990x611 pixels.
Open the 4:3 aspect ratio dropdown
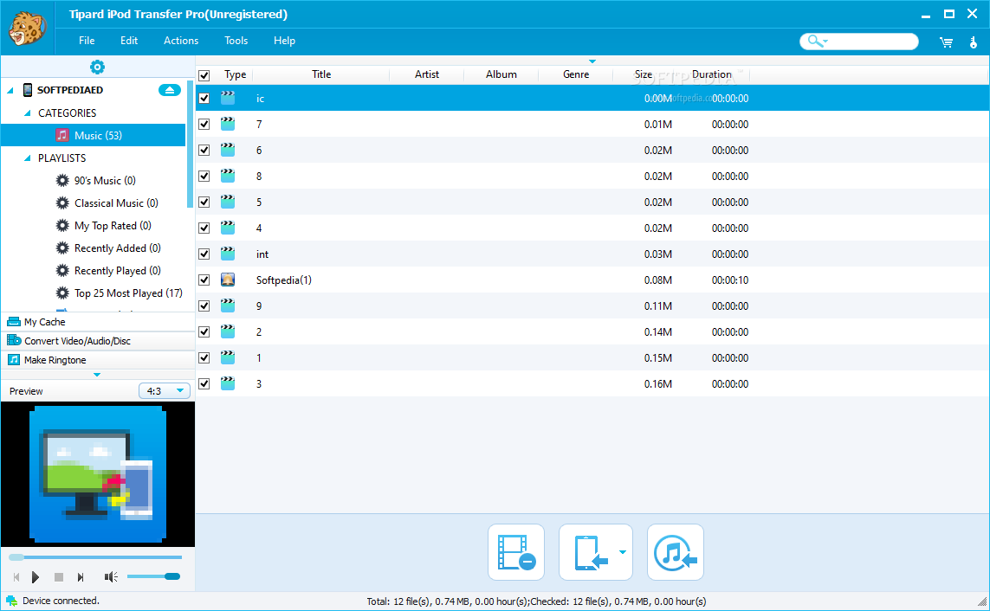(165, 391)
